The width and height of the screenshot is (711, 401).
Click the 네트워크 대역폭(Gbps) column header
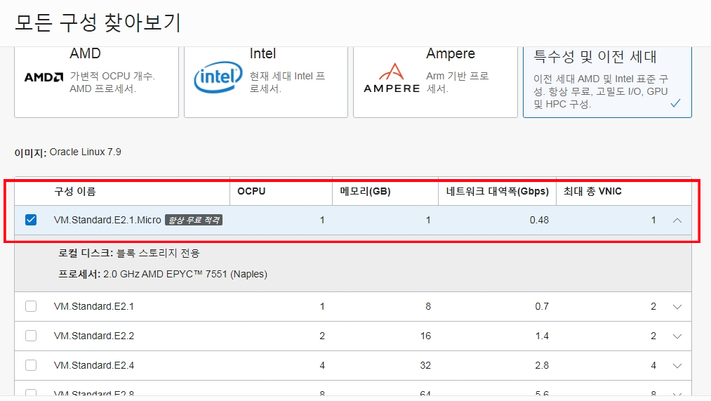(497, 192)
